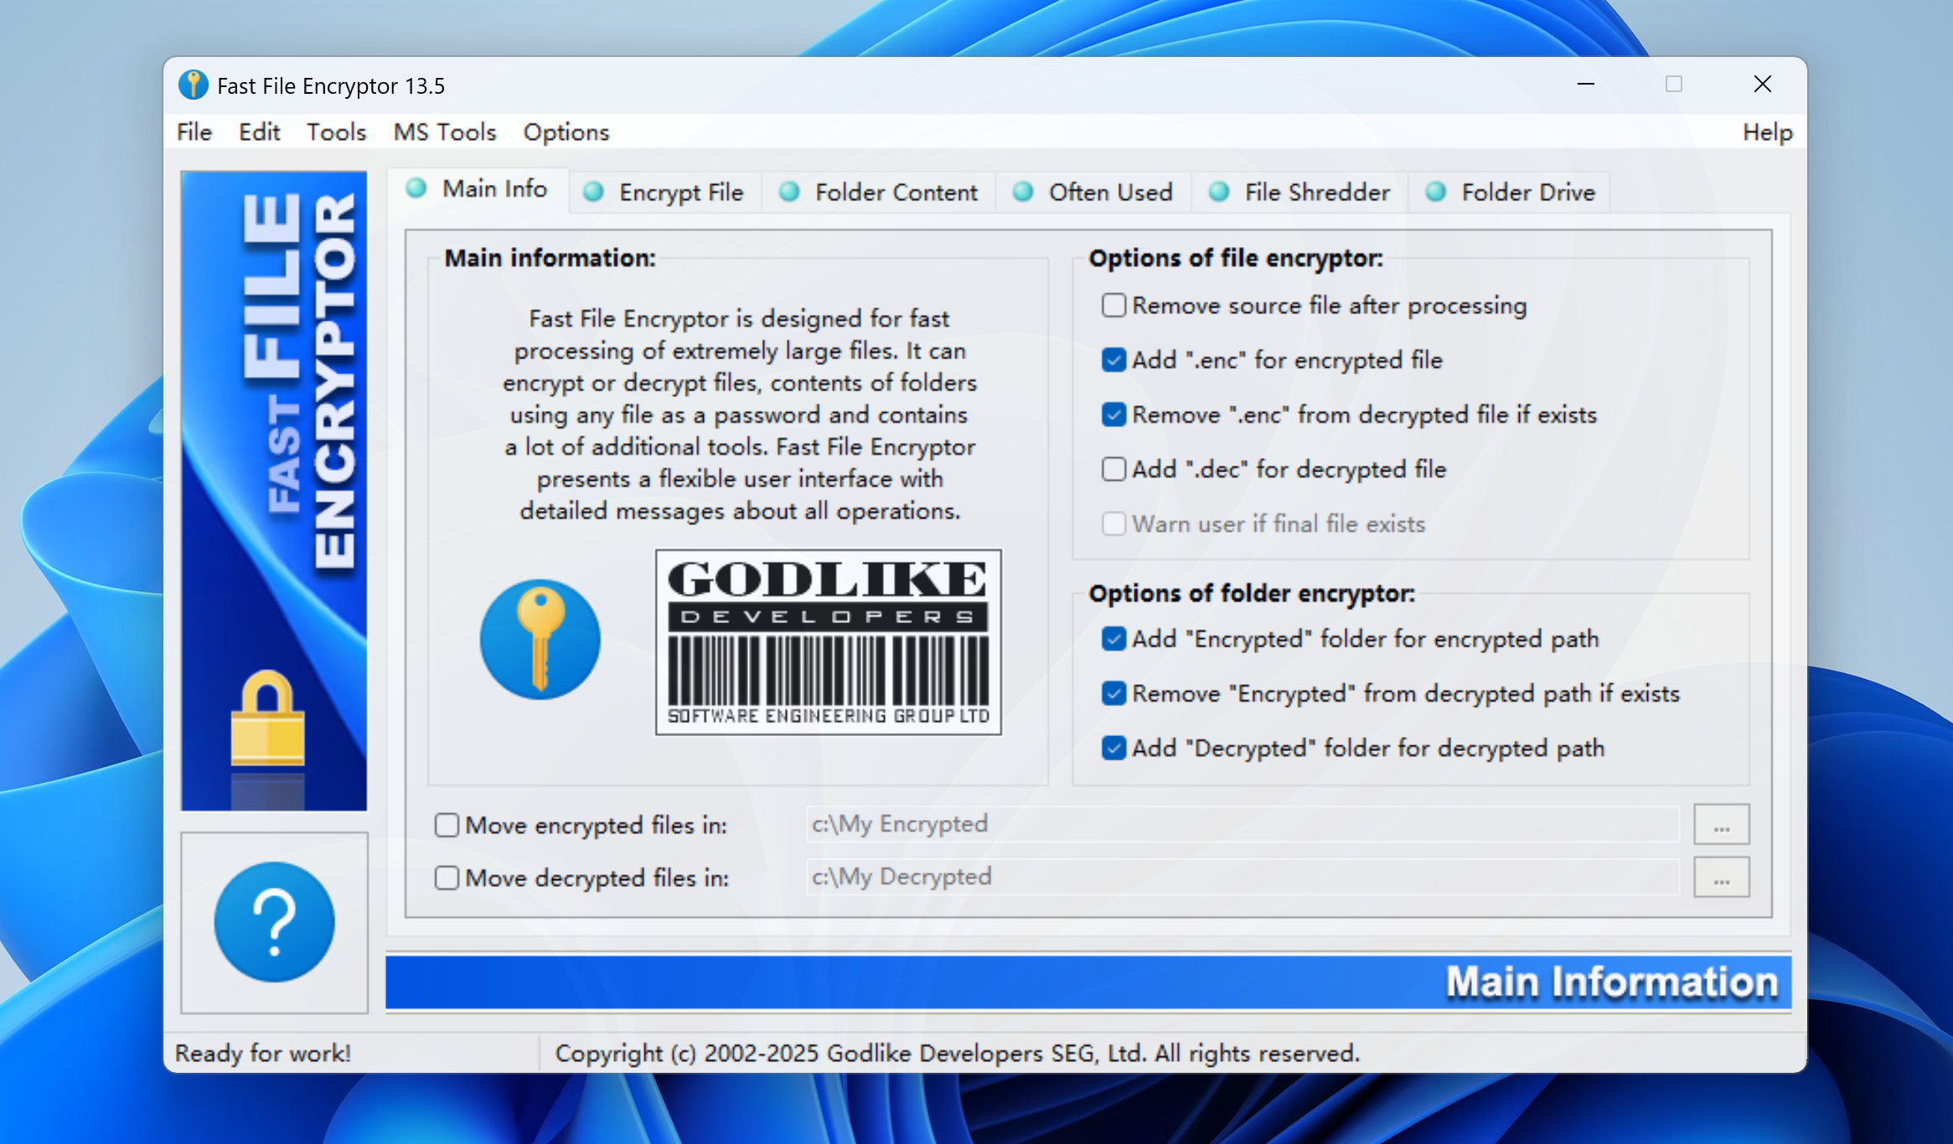Uncheck Add "Encrypted" folder for encrypted path
Viewport: 1953px width, 1144px height.
click(x=1113, y=639)
